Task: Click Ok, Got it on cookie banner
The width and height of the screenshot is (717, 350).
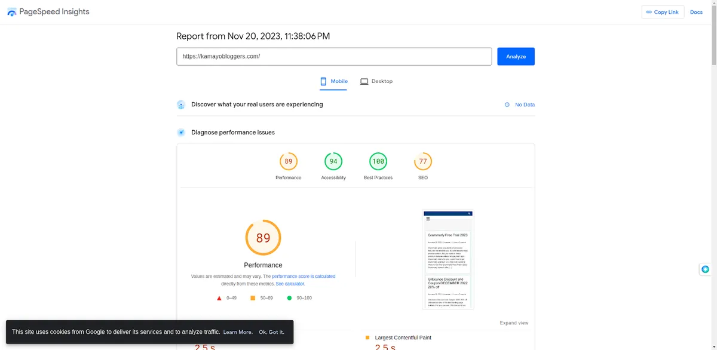Action: [x=271, y=332]
